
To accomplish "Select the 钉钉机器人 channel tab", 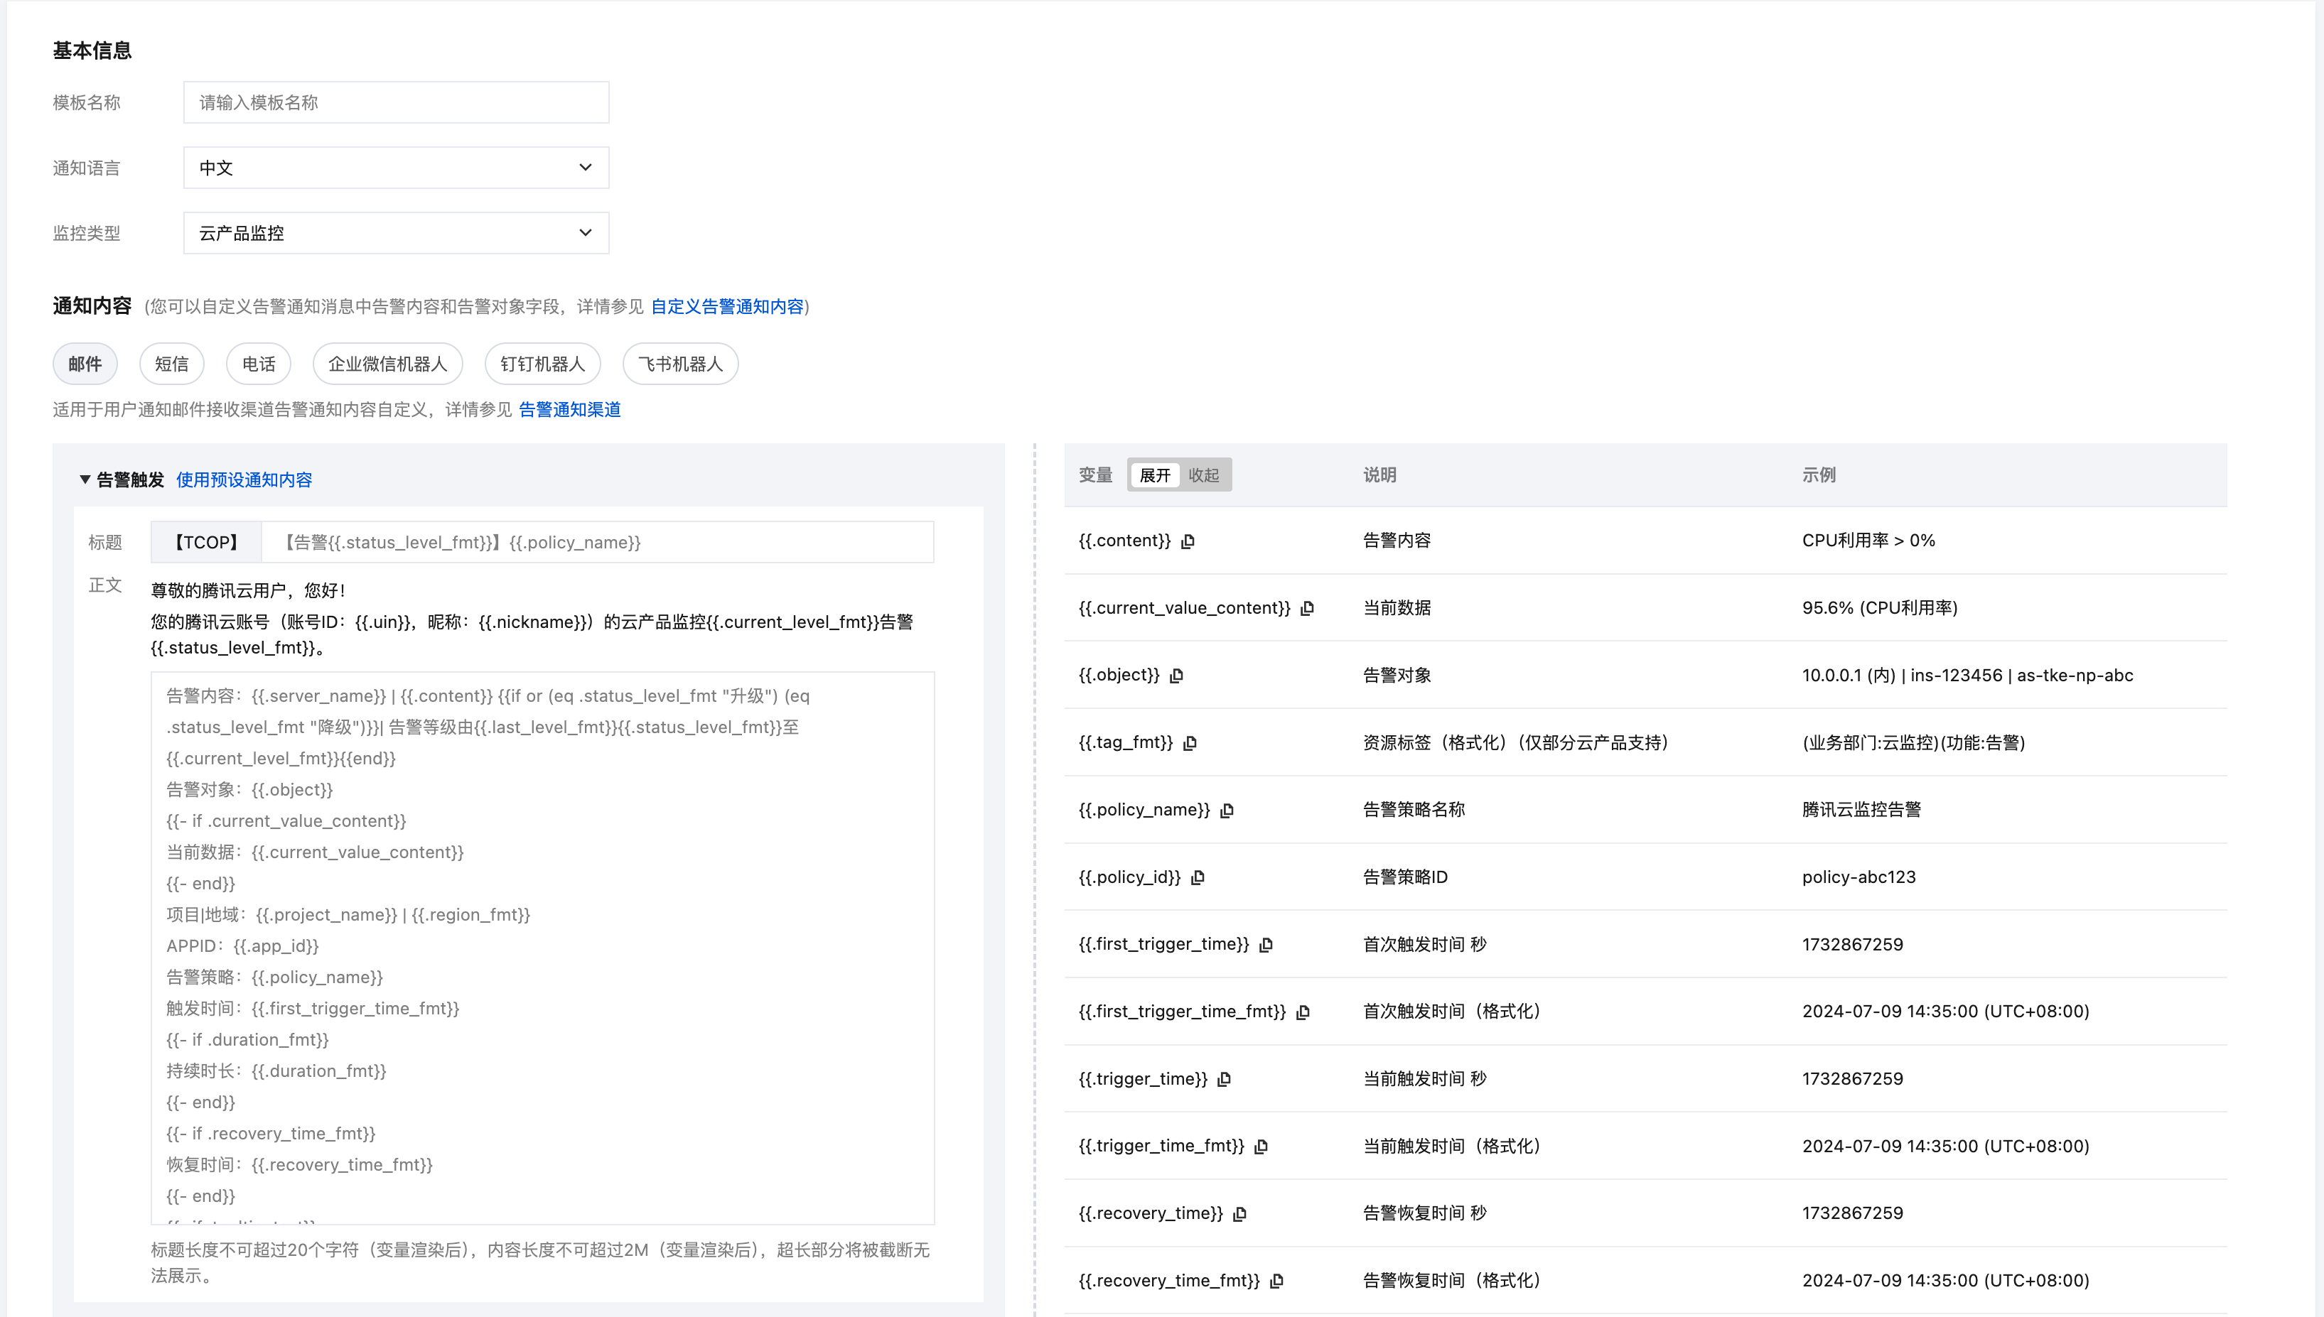I will (542, 364).
